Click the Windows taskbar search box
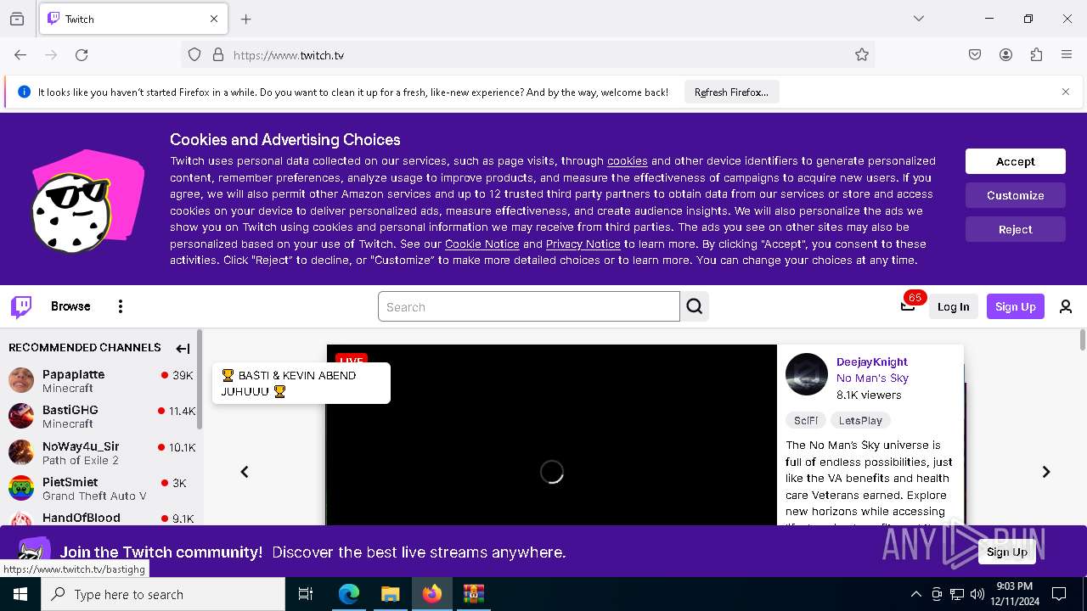The image size is (1087, 611). click(163, 594)
